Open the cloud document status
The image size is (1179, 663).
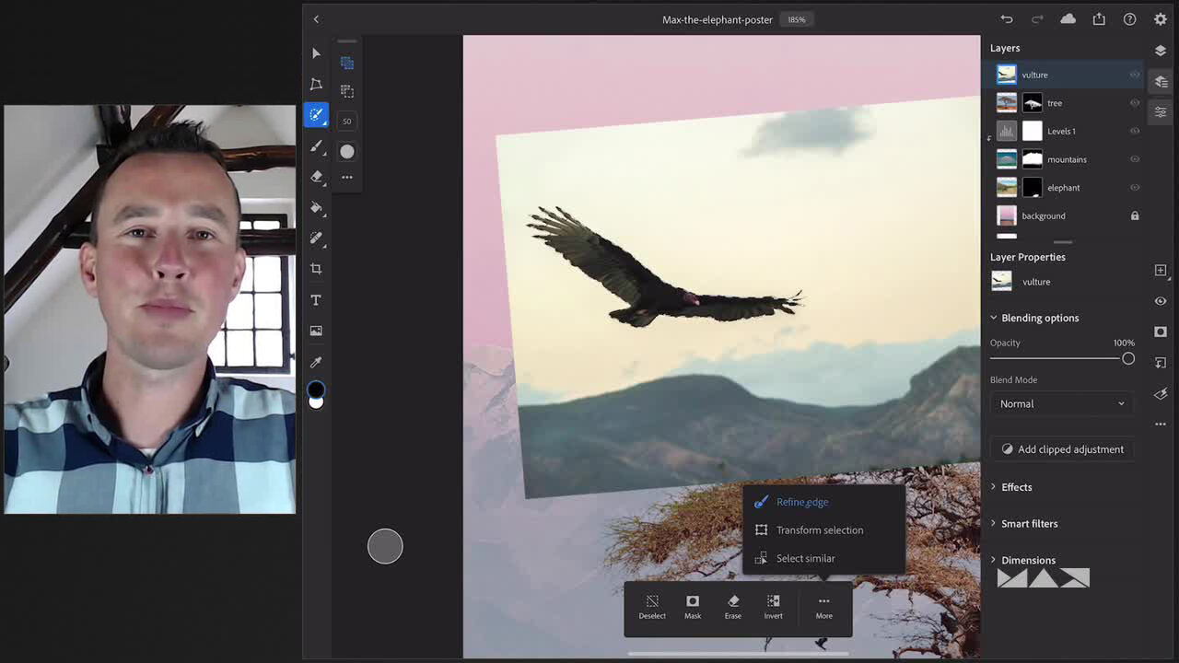[1068, 19]
